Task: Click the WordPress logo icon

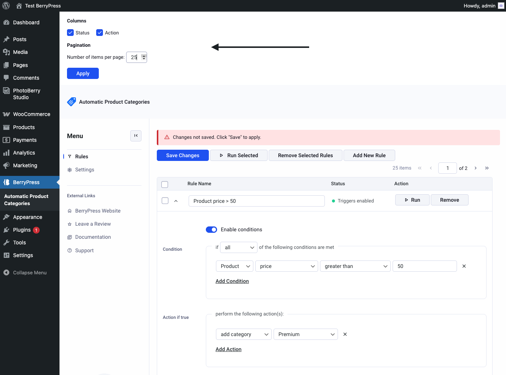Action: pos(6,6)
